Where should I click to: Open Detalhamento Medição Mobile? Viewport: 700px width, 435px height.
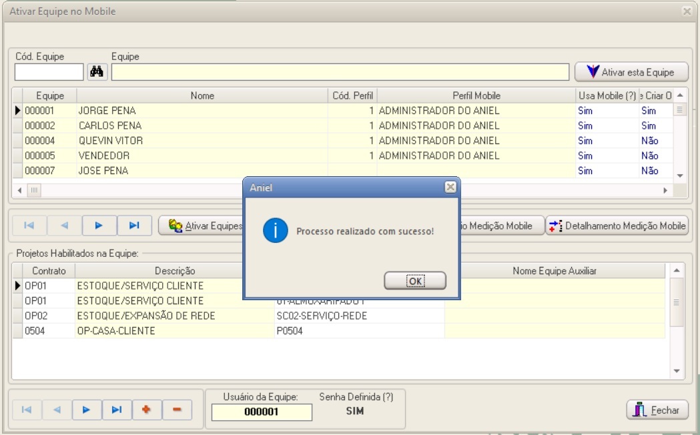point(617,226)
